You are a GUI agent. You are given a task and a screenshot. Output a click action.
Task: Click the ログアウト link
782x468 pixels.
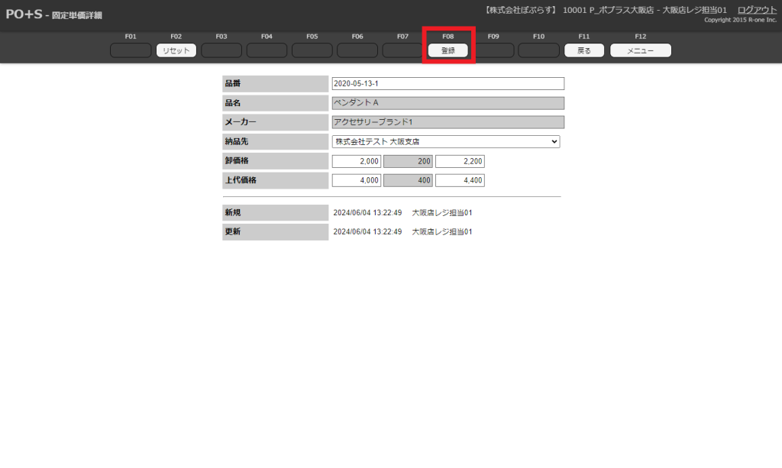pos(757,10)
